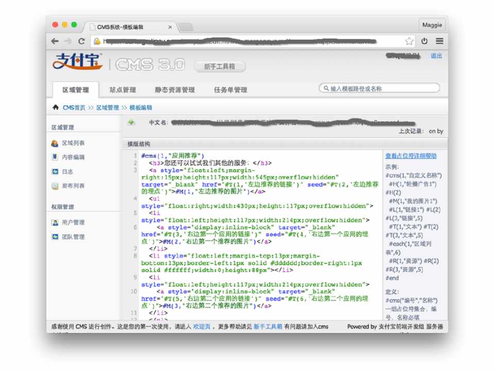The width and height of the screenshot is (494, 371).
Task: Click the home icon in breadcrumb
Action: pos(56,108)
